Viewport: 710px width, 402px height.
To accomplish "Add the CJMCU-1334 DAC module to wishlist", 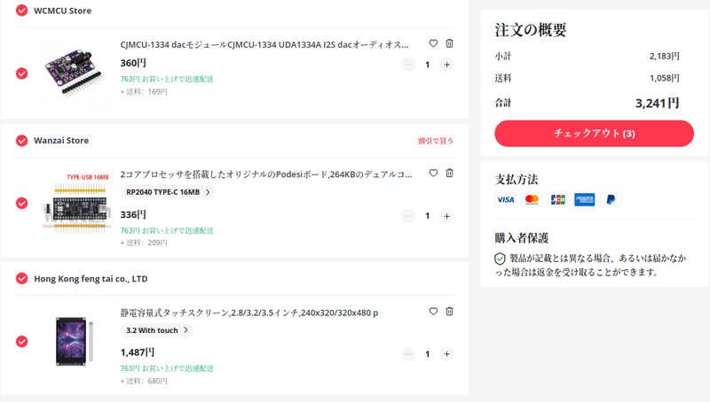I will pyautogui.click(x=433, y=43).
